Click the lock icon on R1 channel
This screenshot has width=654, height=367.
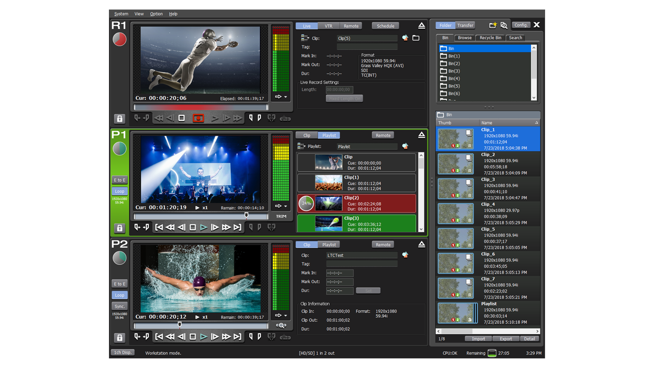point(120,119)
